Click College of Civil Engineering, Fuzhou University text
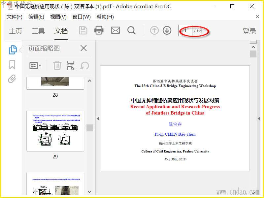The image size is (264, 198). 175,151
